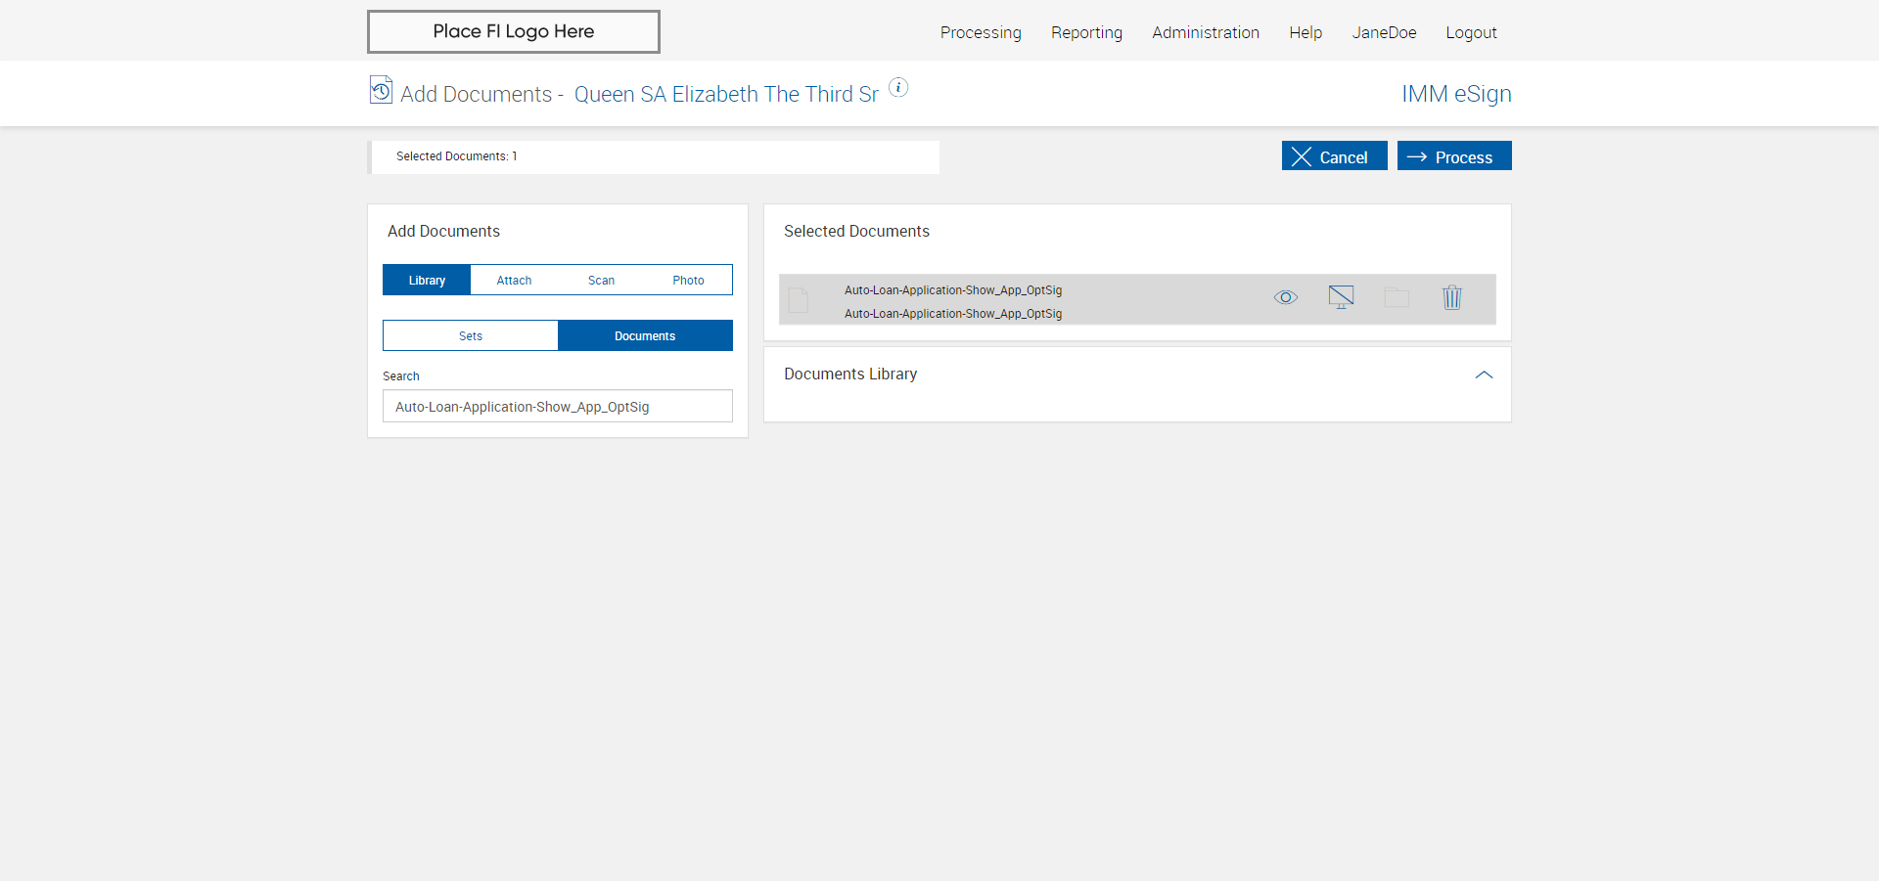Click the IMM eSign title
The width and height of the screenshot is (1879, 881).
click(x=1456, y=94)
